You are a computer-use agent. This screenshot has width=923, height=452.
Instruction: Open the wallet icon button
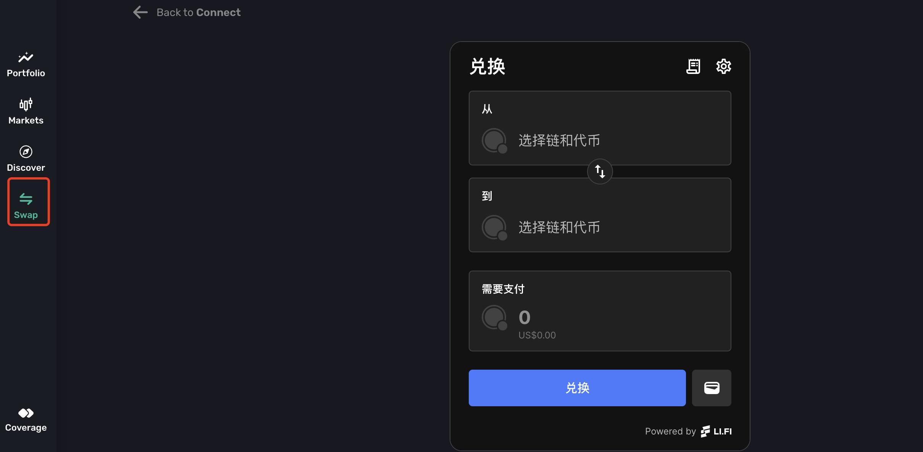[x=712, y=388]
